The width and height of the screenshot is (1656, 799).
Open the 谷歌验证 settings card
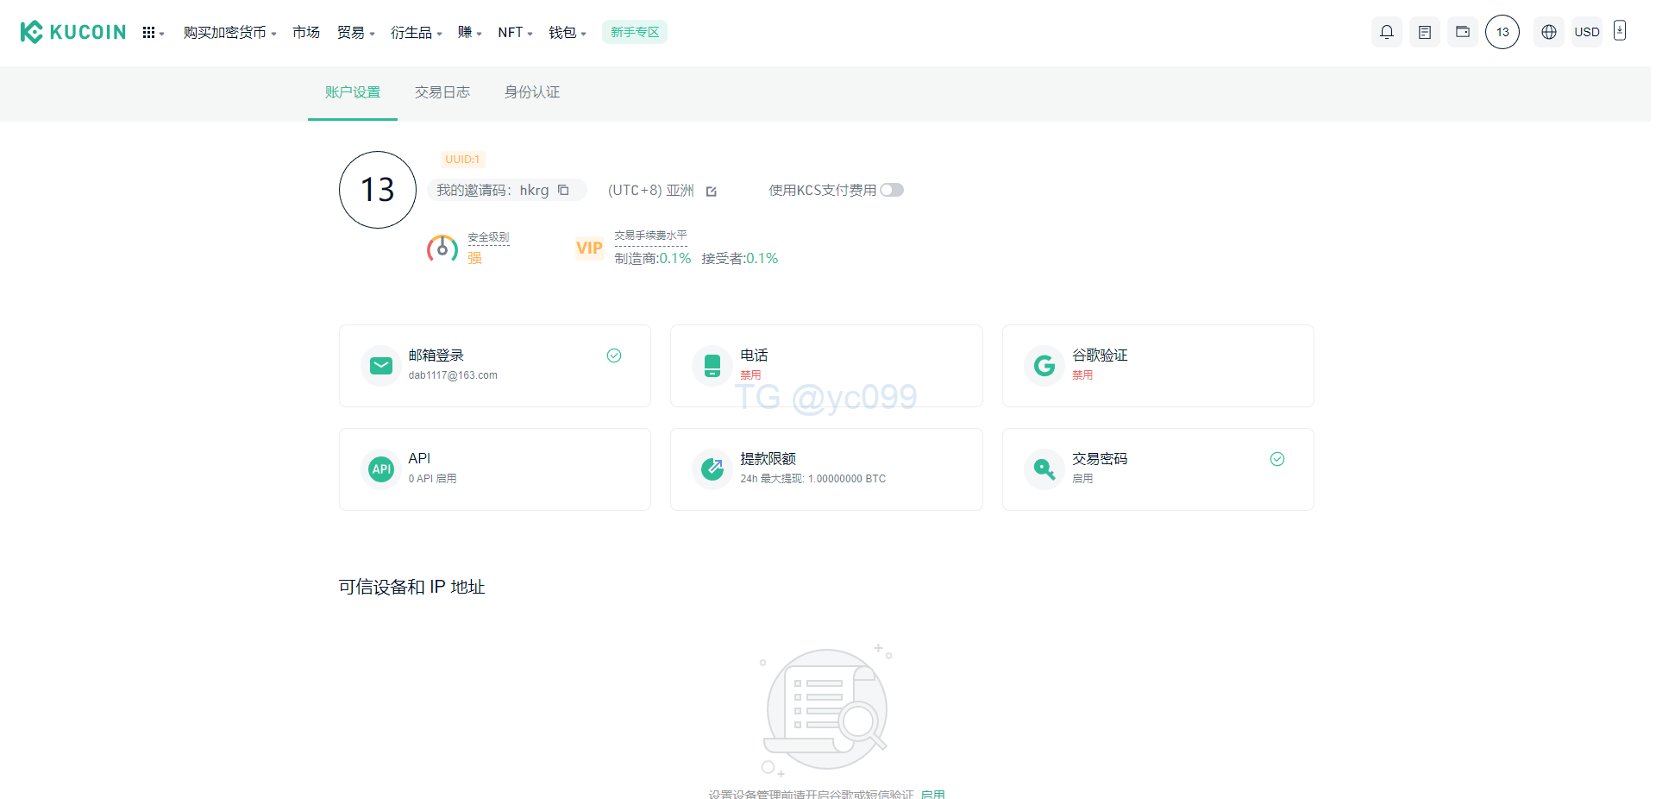1157,366
